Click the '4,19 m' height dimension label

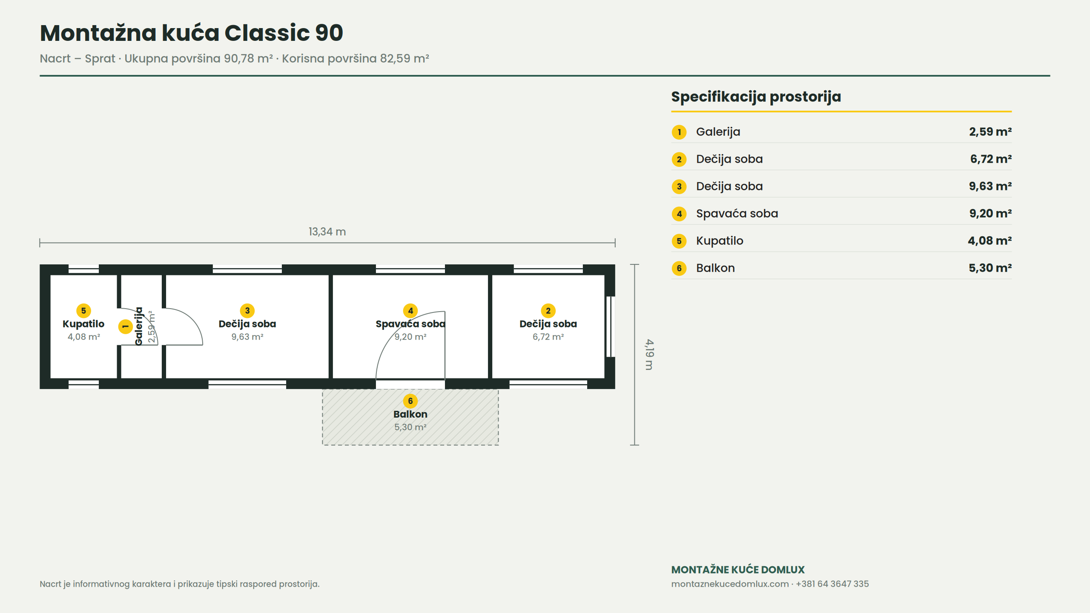pos(649,355)
